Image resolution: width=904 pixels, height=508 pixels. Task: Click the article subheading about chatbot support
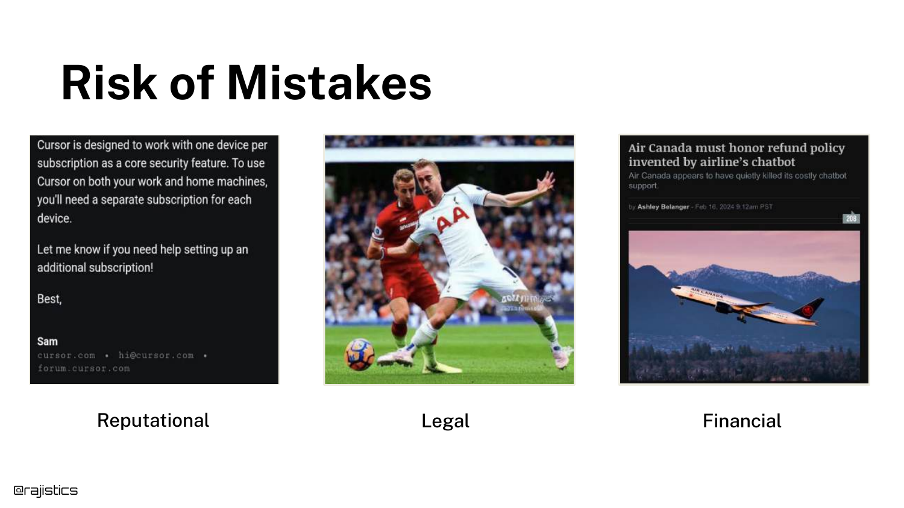(x=737, y=181)
